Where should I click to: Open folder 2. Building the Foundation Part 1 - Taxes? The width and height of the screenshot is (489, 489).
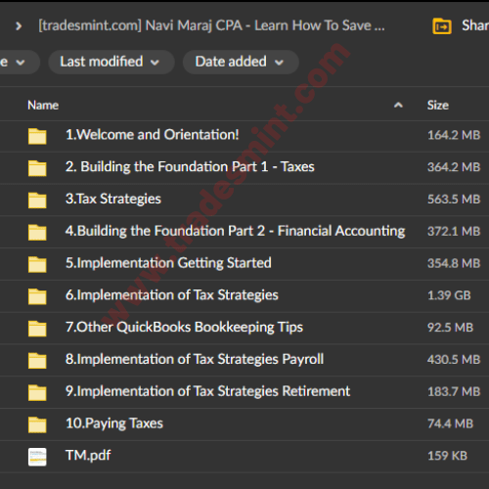(x=190, y=167)
